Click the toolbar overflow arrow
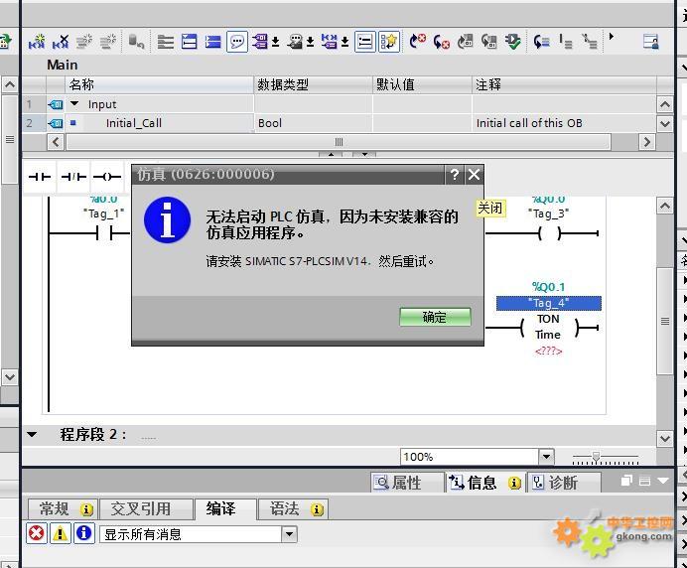Image resolution: width=687 pixels, height=568 pixels. pos(612,37)
